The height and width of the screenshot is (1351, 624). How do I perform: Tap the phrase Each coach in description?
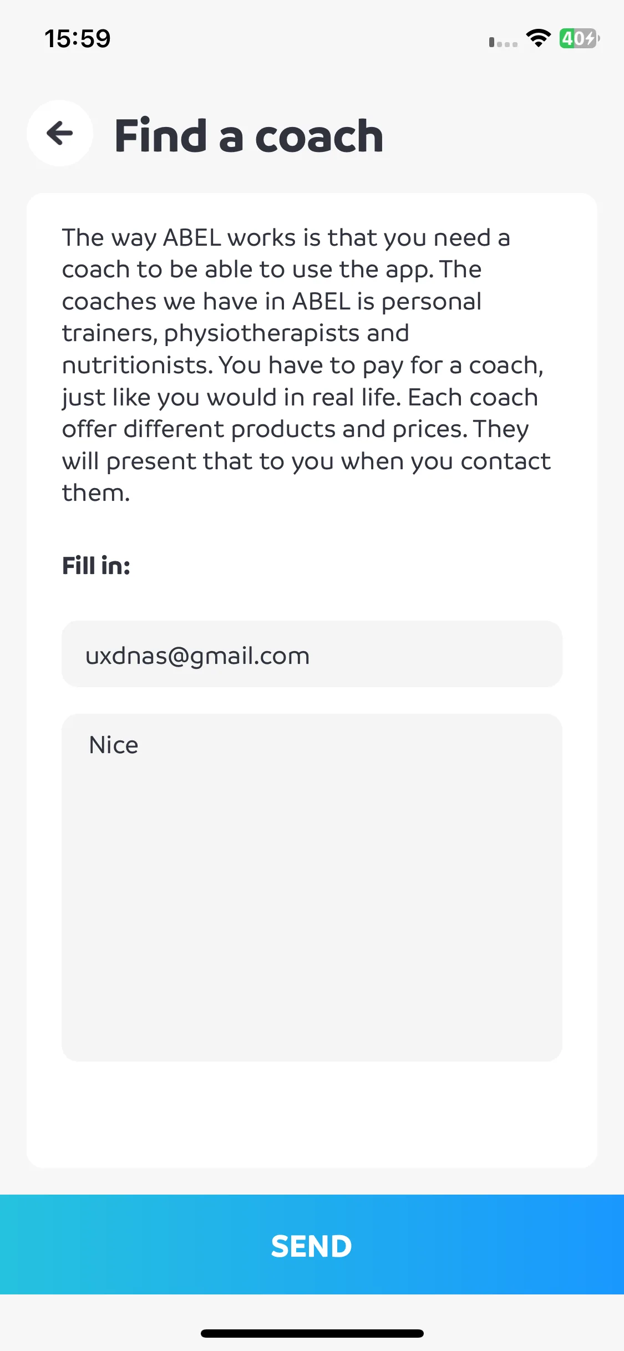[x=473, y=398]
